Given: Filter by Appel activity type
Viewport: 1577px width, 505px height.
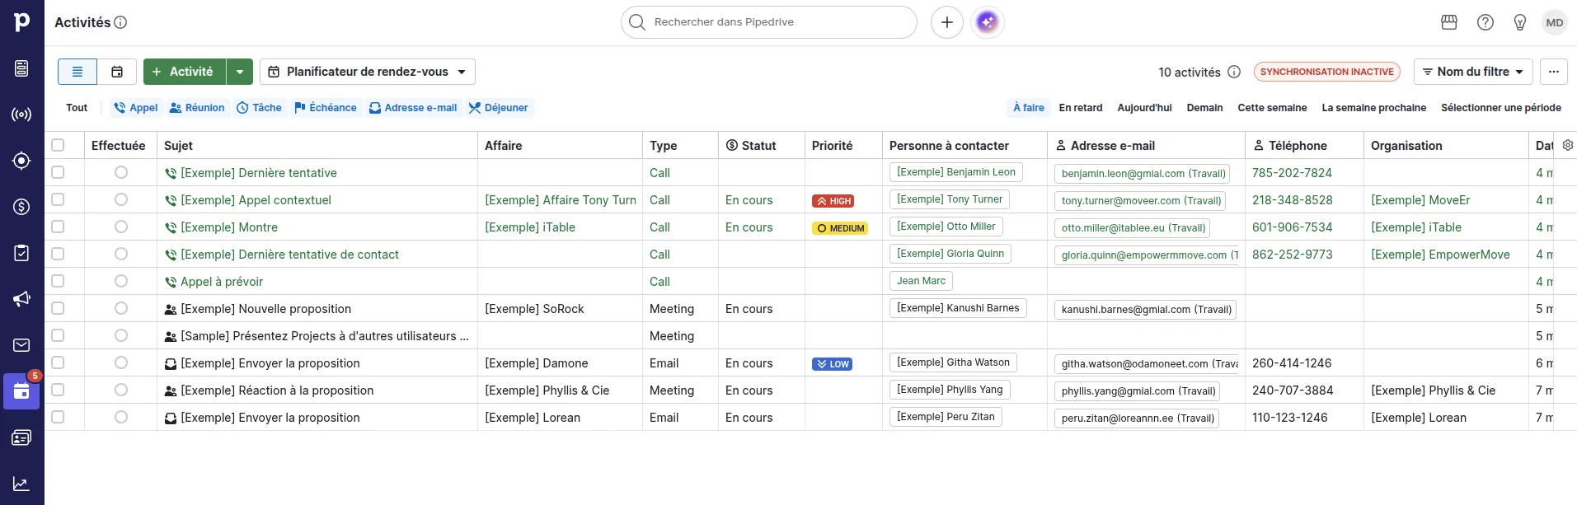Looking at the screenshot, I should [136, 108].
